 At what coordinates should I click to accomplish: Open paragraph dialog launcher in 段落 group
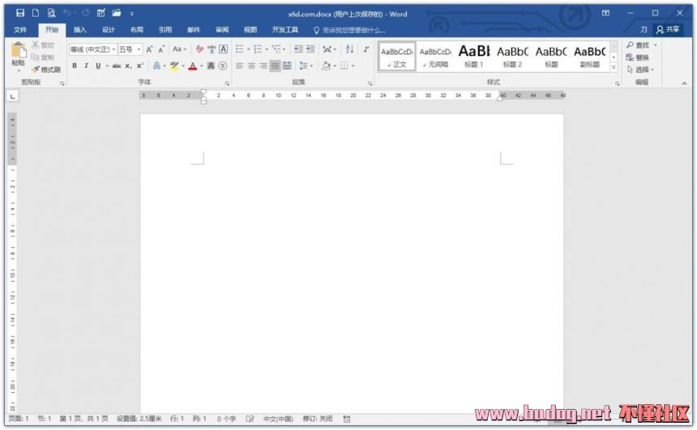point(370,83)
